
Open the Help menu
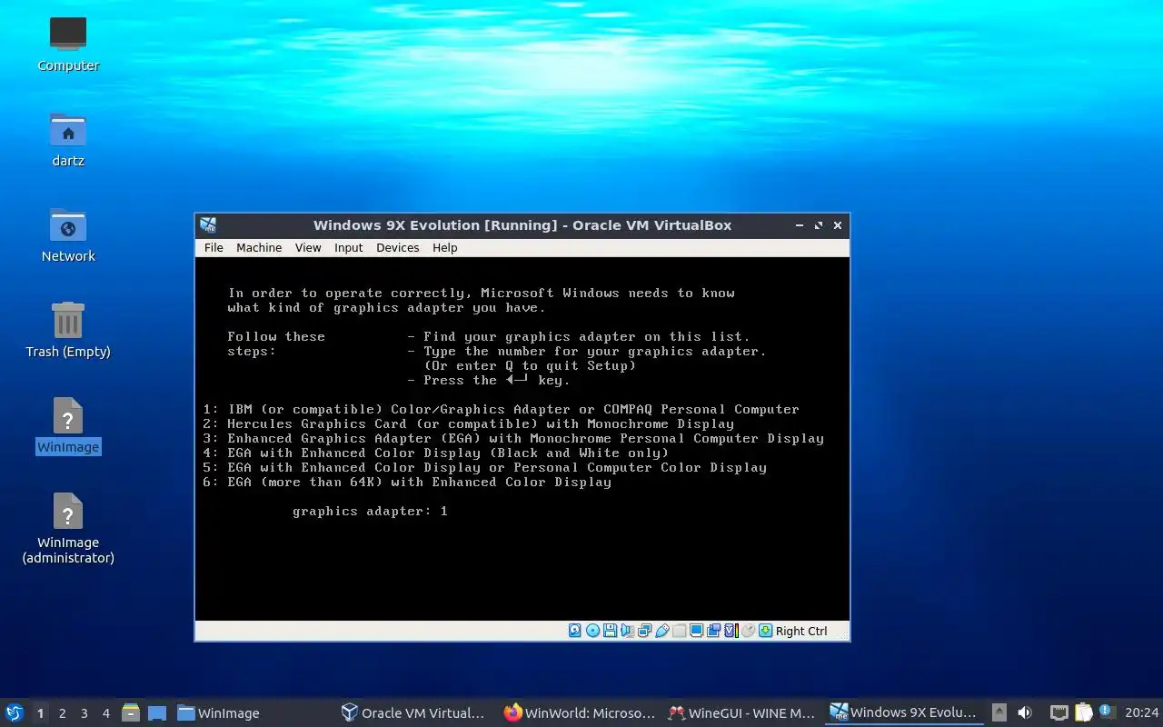pos(445,247)
